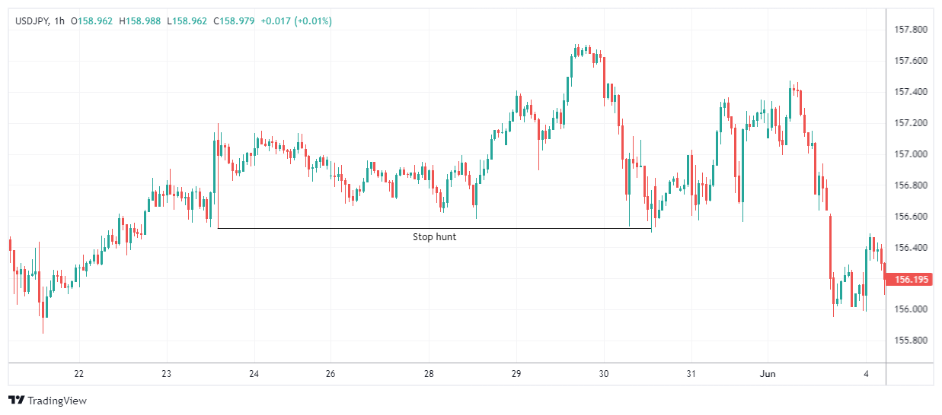Viewport: 942px width, 415px height.
Task: Click the "TradingView" wordmark text
Action: click(x=57, y=401)
